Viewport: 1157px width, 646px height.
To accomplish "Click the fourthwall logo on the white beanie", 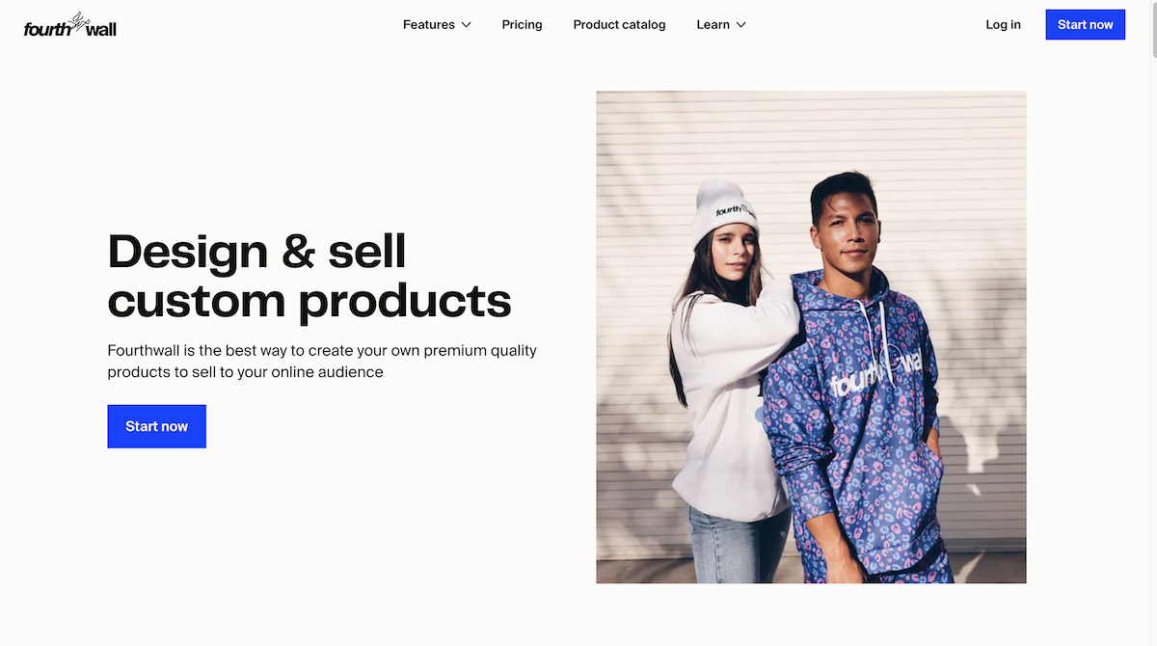I will pyautogui.click(x=729, y=210).
